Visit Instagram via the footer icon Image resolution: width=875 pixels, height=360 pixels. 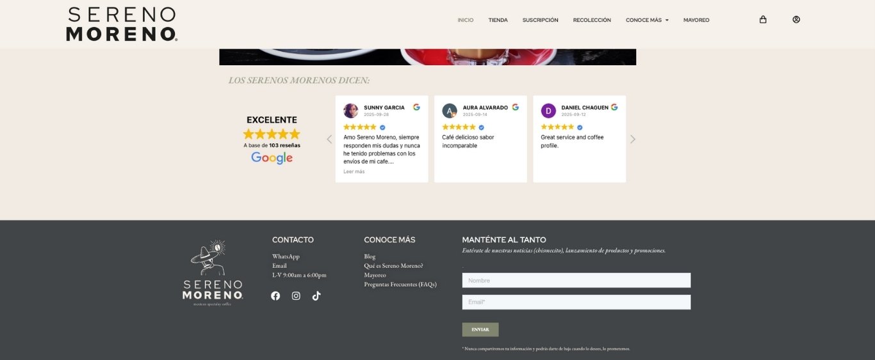tap(296, 296)
